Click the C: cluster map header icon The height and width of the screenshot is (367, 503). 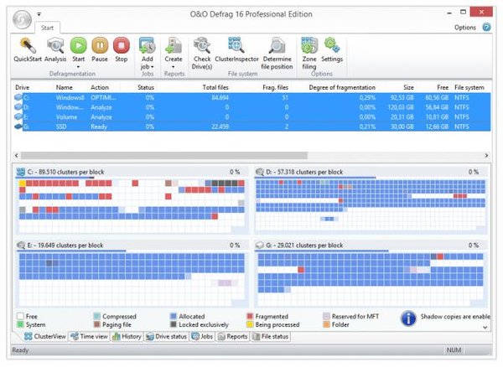20,172
